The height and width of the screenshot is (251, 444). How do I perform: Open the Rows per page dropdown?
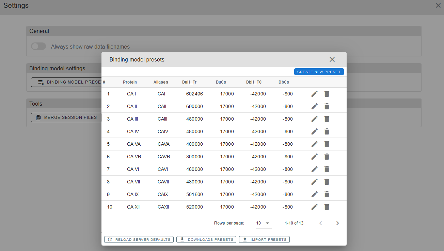coord(263,223)
